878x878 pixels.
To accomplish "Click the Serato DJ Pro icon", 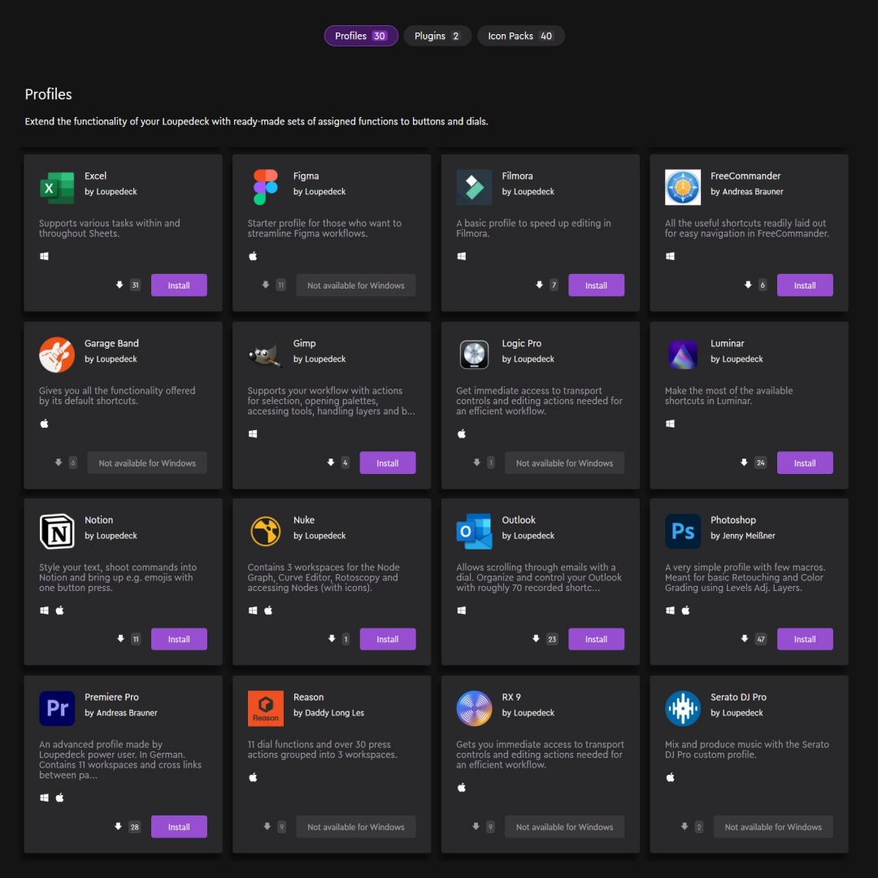I will coord(682,709).
